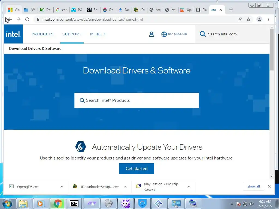Click the padlock site info icon

tap(38, 19)
